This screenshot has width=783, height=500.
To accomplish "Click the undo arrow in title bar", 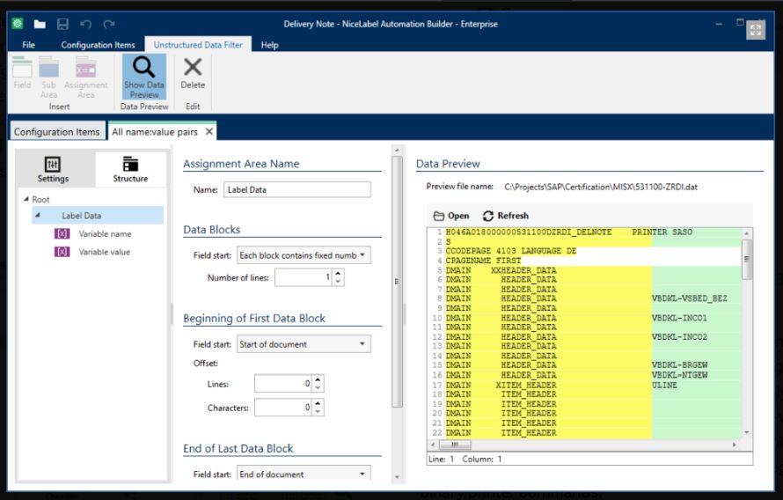I will (x=85, y=24).
